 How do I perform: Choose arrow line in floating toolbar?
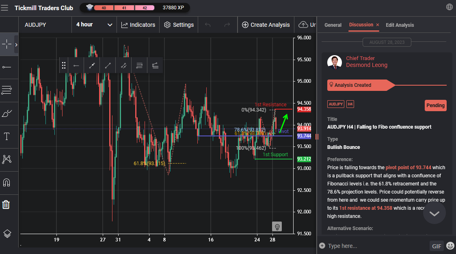(92, 65)
